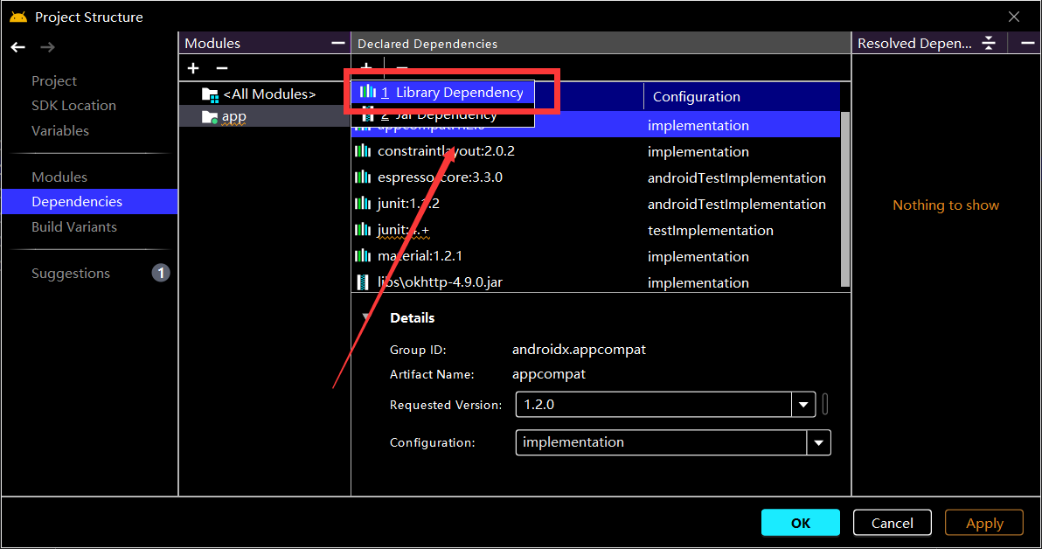Click the junit:1.1.2 library icon

tap(363, 204)
